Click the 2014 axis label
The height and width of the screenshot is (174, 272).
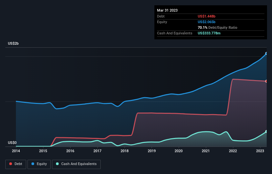click(x=16, y=151)
